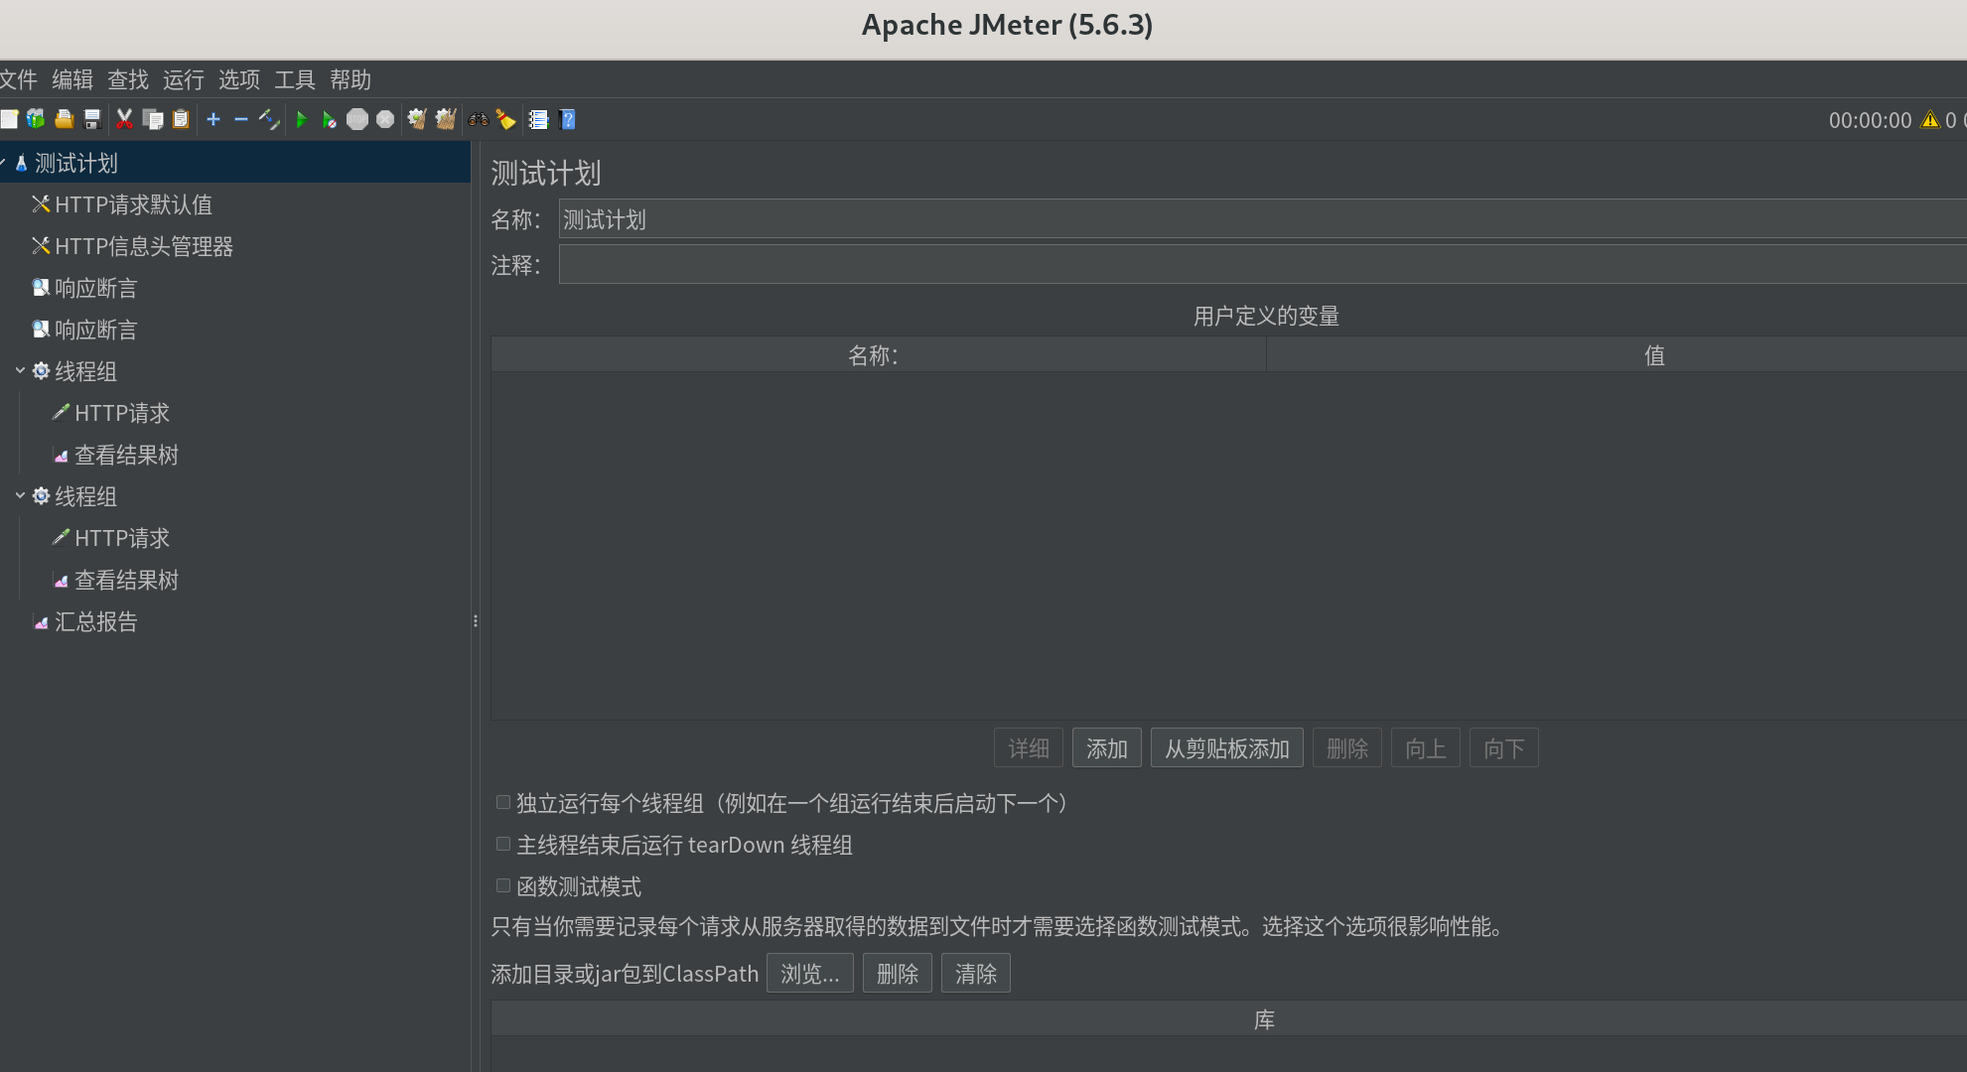Screen dimensions: 1967x1072
Task: Click the blue minus Collapse All icon
Action: pyautogui.click(x=240, y=119)
